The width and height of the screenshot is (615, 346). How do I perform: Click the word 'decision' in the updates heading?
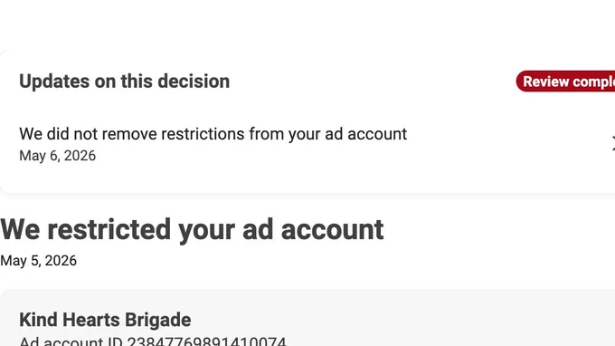point(194,82)
